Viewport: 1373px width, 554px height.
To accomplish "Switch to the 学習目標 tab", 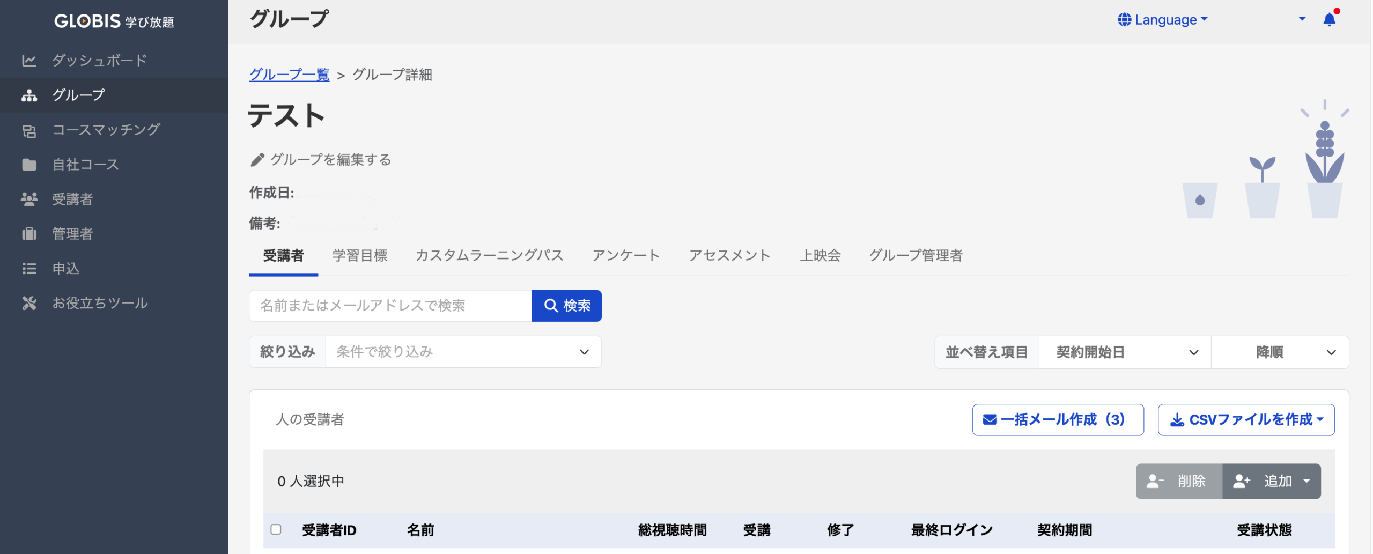I will pos(360,256).
